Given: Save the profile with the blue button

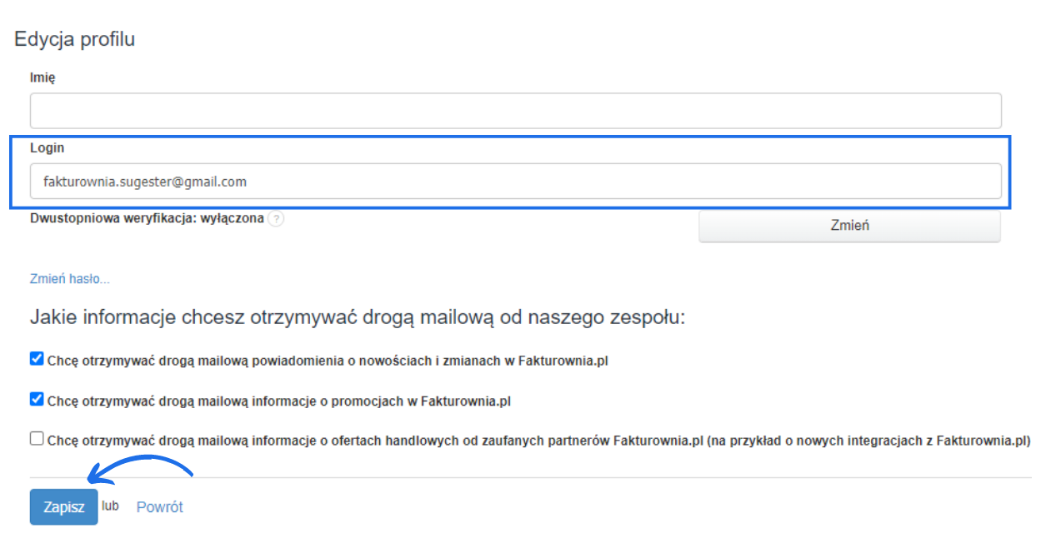Looking at the screenshot, I should point(63,506).
